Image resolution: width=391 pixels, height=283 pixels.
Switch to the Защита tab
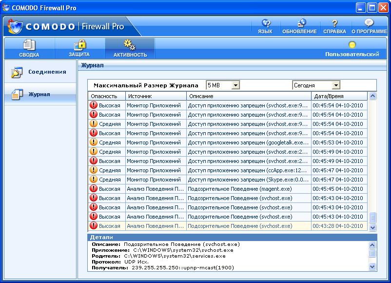coord(79,48)
